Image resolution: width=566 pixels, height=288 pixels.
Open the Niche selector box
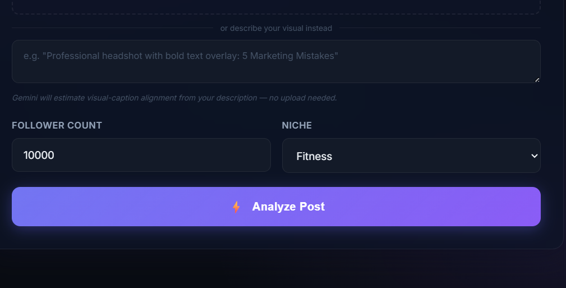(x=411, y=156)
